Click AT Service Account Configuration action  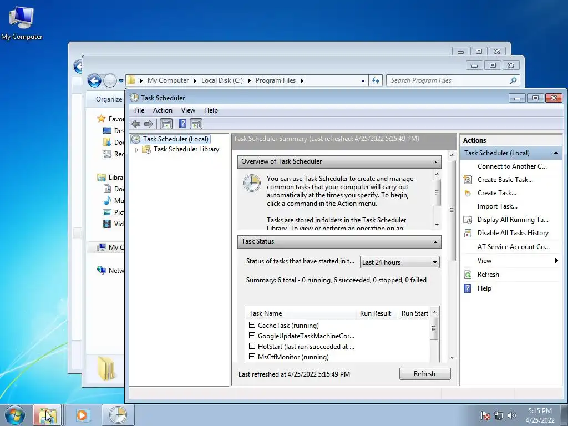click(513, 247)
